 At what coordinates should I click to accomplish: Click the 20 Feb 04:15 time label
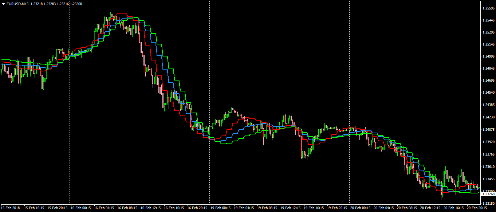pyautogui.click(x=384, y=208)
